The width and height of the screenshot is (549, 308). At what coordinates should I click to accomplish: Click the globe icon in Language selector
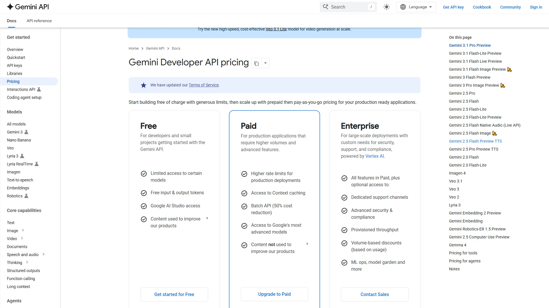point(403,7)
